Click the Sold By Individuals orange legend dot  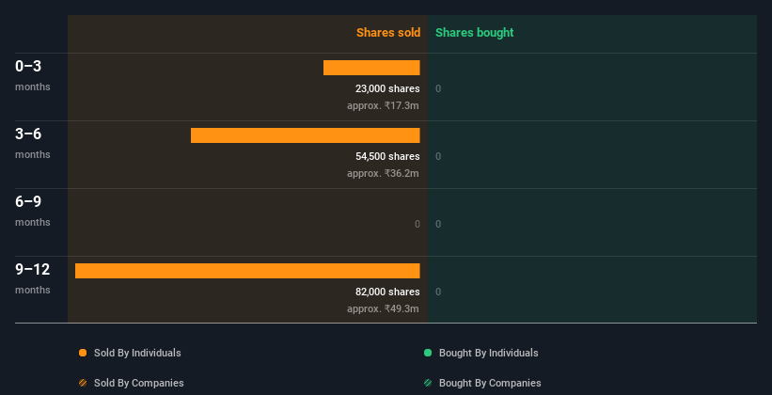(83, 353)
